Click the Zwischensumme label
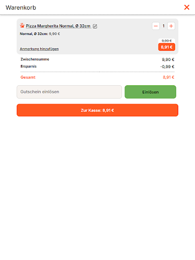 point(35,59)
